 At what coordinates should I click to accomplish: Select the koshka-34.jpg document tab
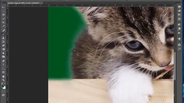click(24, 3)
